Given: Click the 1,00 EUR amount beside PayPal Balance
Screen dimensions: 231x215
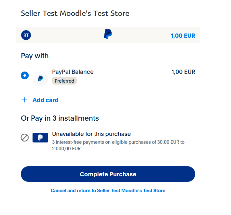Looking at the screenshot, I should point(183,72).
